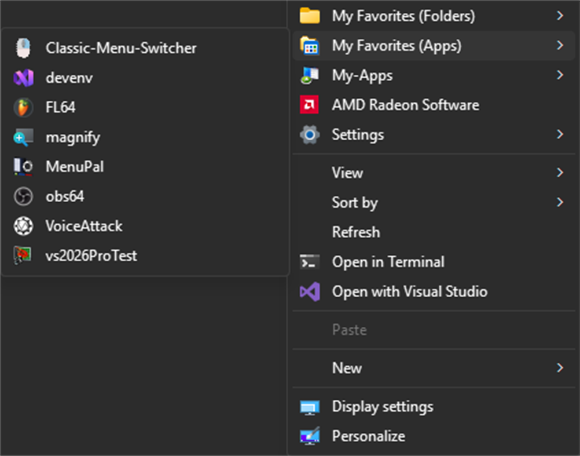Select the My Favorites (Apps) label
Image resolution: width=580 pixels, height=456 pixels.
click(x=397, y=46)
